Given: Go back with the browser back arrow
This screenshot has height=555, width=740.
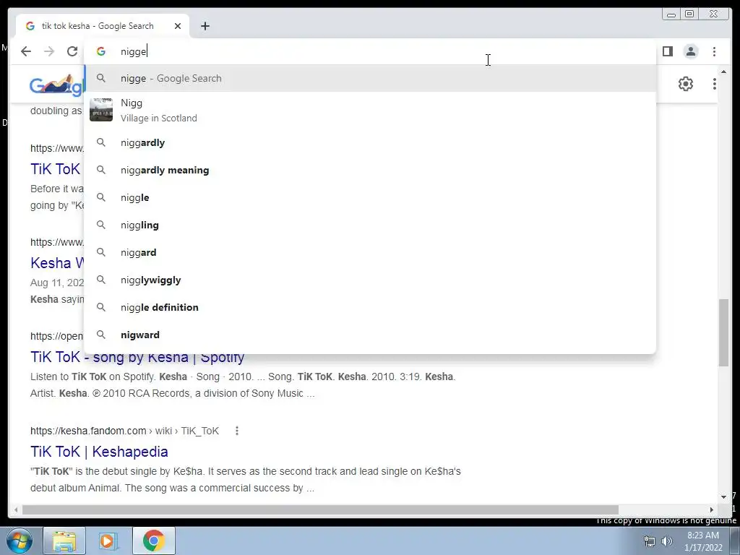Looking at the screenshot, I should [26, 51].
